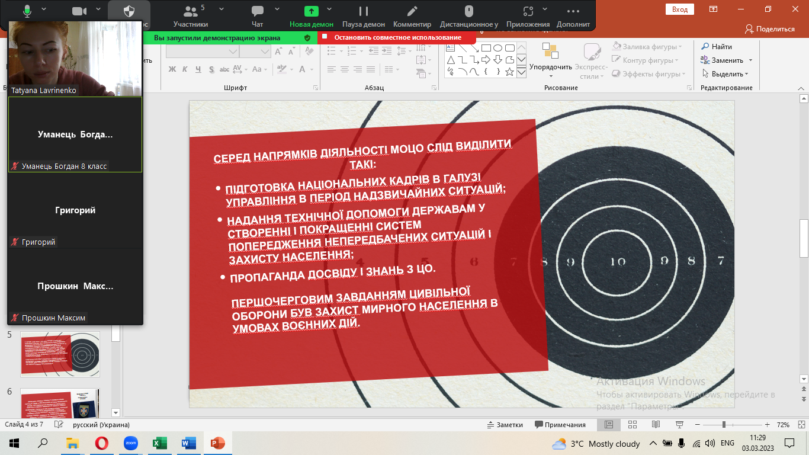The width and height of the screenshot is (809, 455).
Task: Mute the Zoom microphone
Action: [27, 11]
